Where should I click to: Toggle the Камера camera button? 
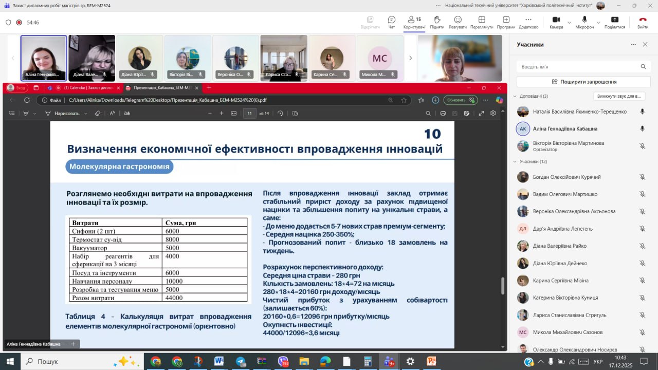[x=556, y=22]
